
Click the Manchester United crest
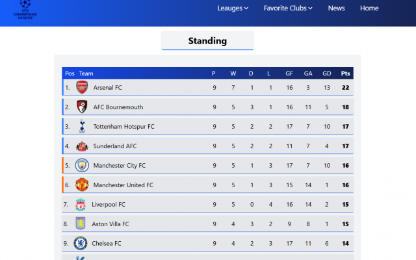click(x=82, y=185)
